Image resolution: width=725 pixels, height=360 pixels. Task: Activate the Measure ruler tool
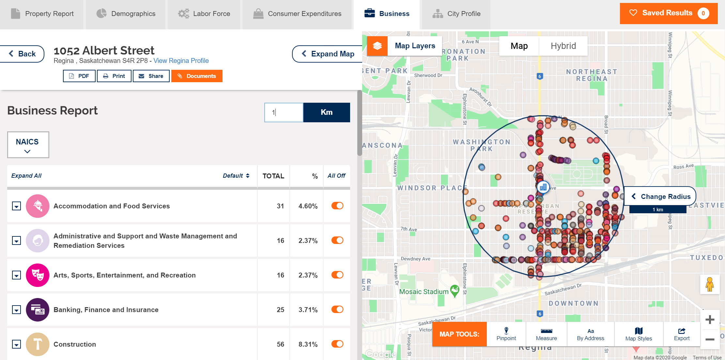546,334
